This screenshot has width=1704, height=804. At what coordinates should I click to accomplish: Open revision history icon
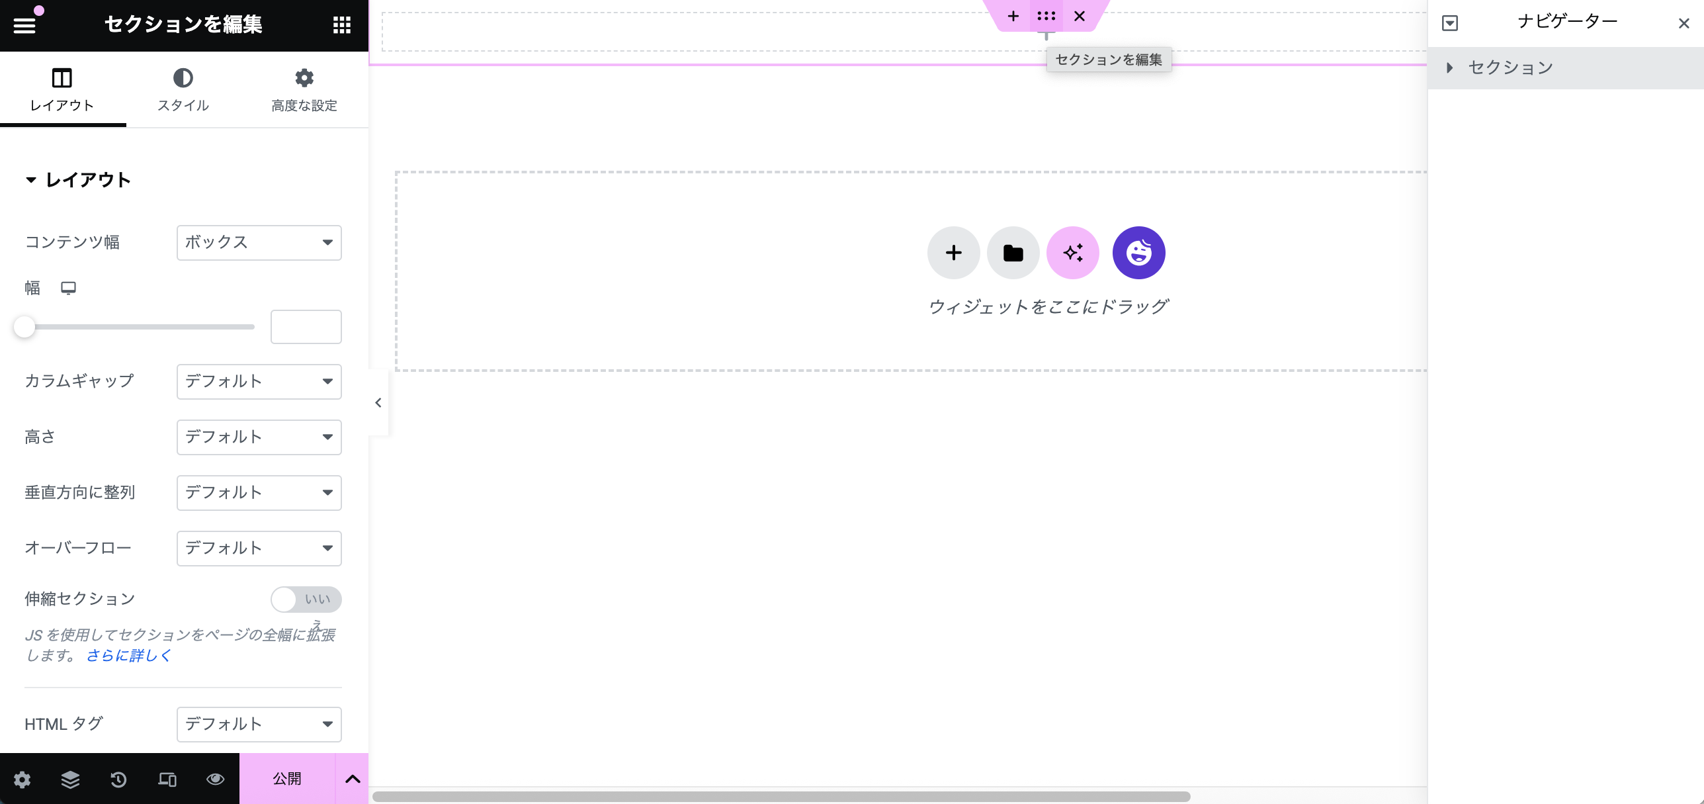coord(118,780)
